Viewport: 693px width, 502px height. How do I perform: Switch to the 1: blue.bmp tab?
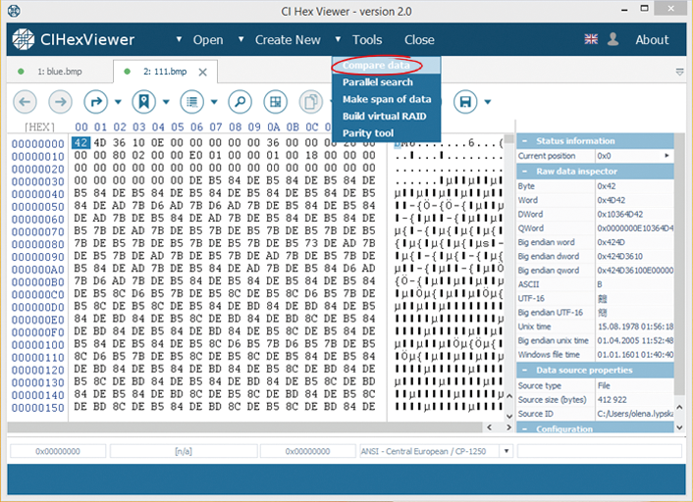59,72
